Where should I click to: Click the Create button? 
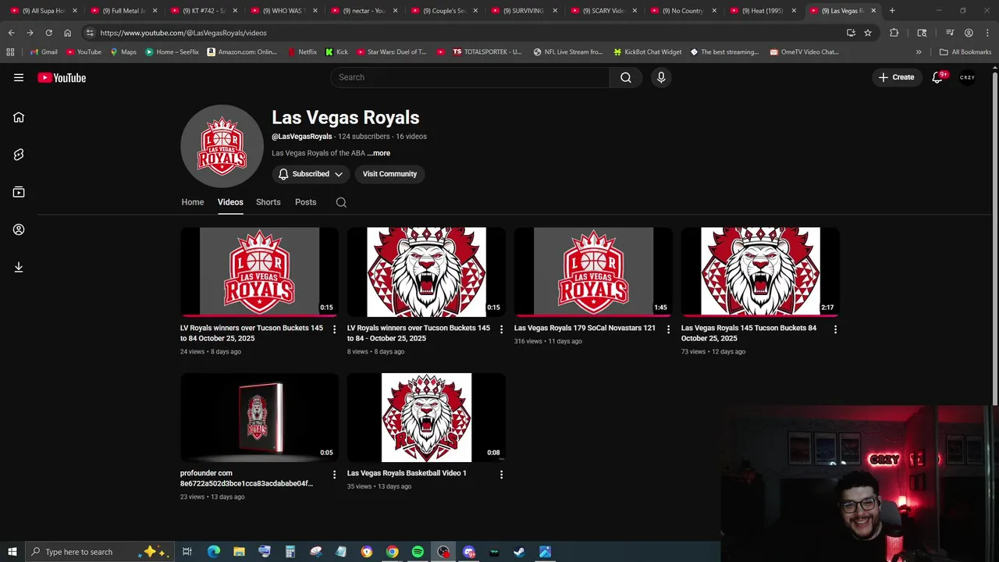click(x=896, y=77)
